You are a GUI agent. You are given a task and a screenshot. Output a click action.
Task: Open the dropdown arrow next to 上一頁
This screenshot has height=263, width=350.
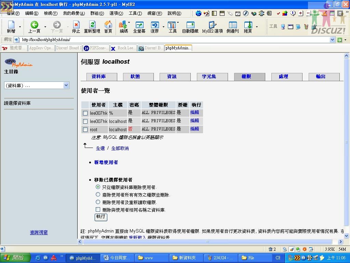pos(45,27)
